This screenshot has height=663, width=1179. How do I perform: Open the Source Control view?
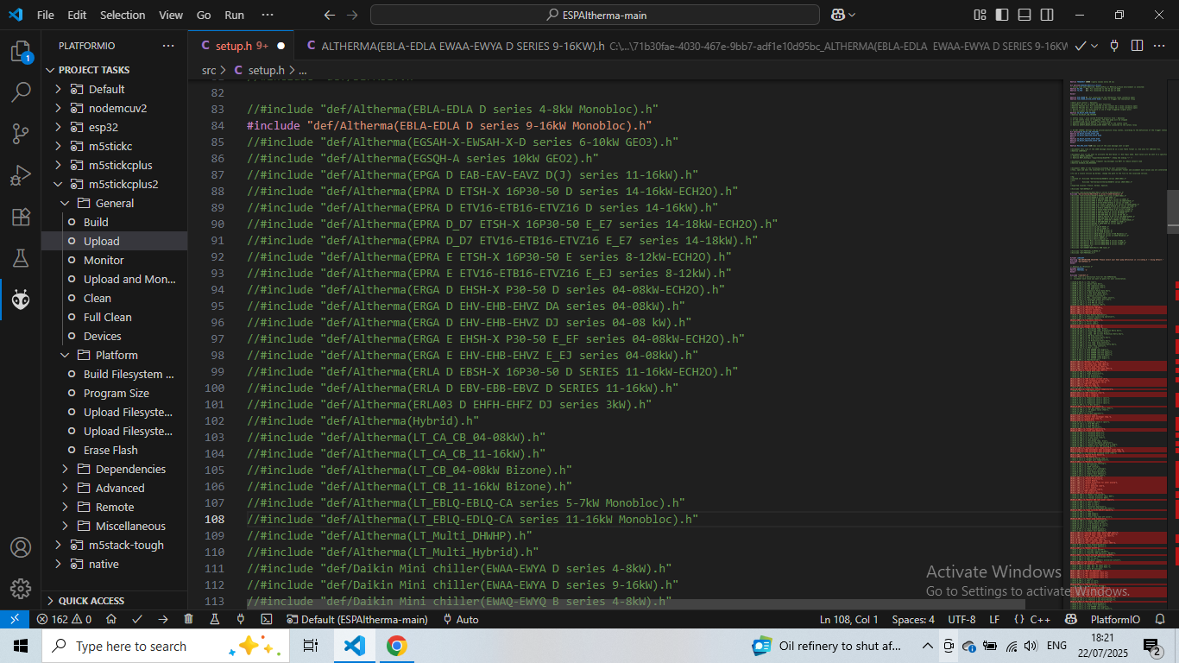click(x=21, y=134)
